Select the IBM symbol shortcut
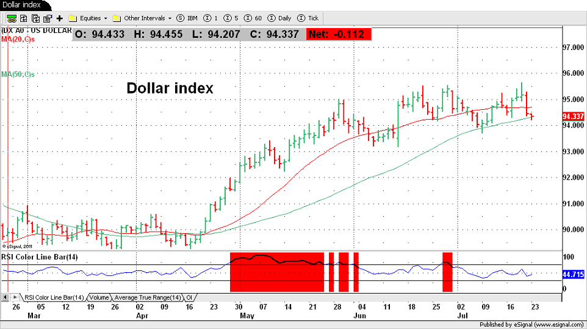 (x=187, y=18)
